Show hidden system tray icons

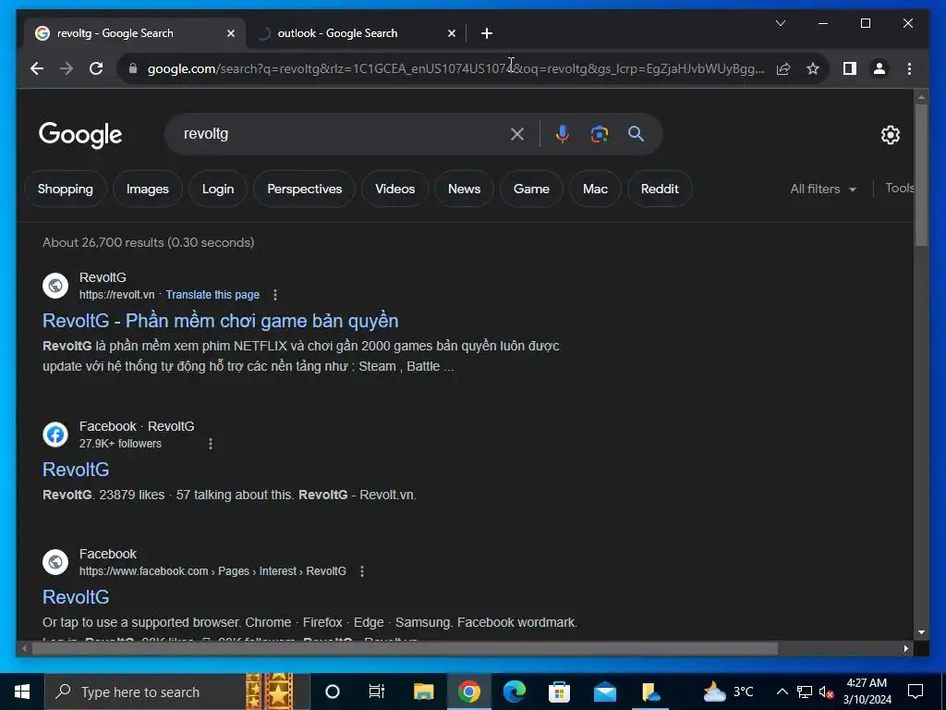[782, 692]
